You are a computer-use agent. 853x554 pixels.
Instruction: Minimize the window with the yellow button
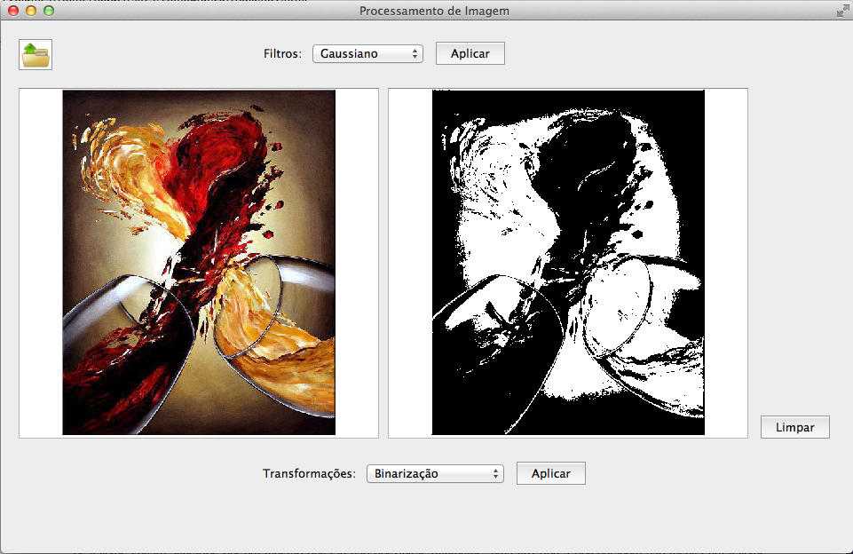[x=31, y=11]
